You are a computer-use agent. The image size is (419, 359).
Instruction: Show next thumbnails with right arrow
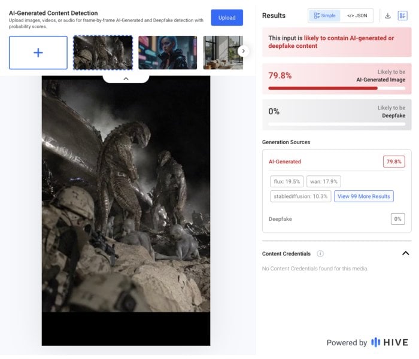tap(243, 51)
